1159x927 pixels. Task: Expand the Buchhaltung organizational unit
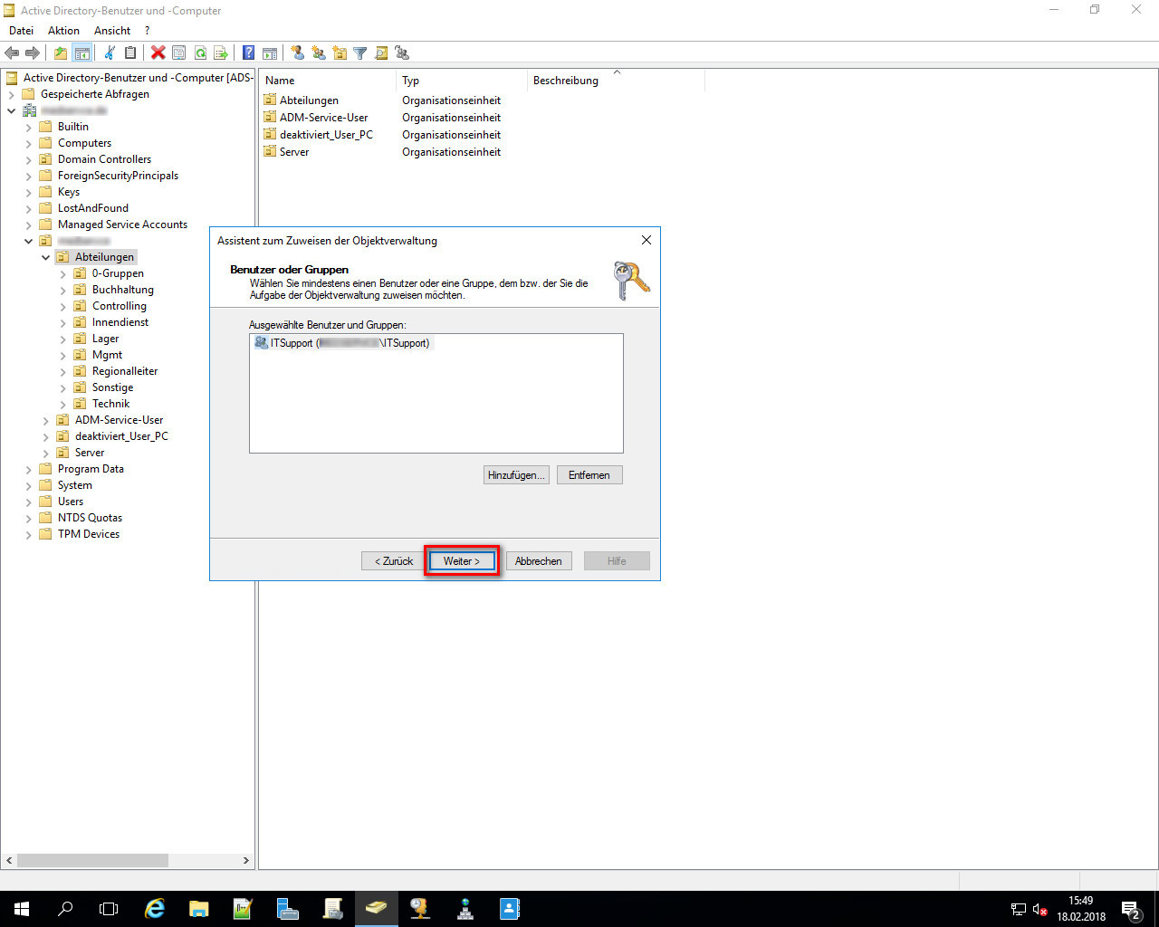[63, 290]
